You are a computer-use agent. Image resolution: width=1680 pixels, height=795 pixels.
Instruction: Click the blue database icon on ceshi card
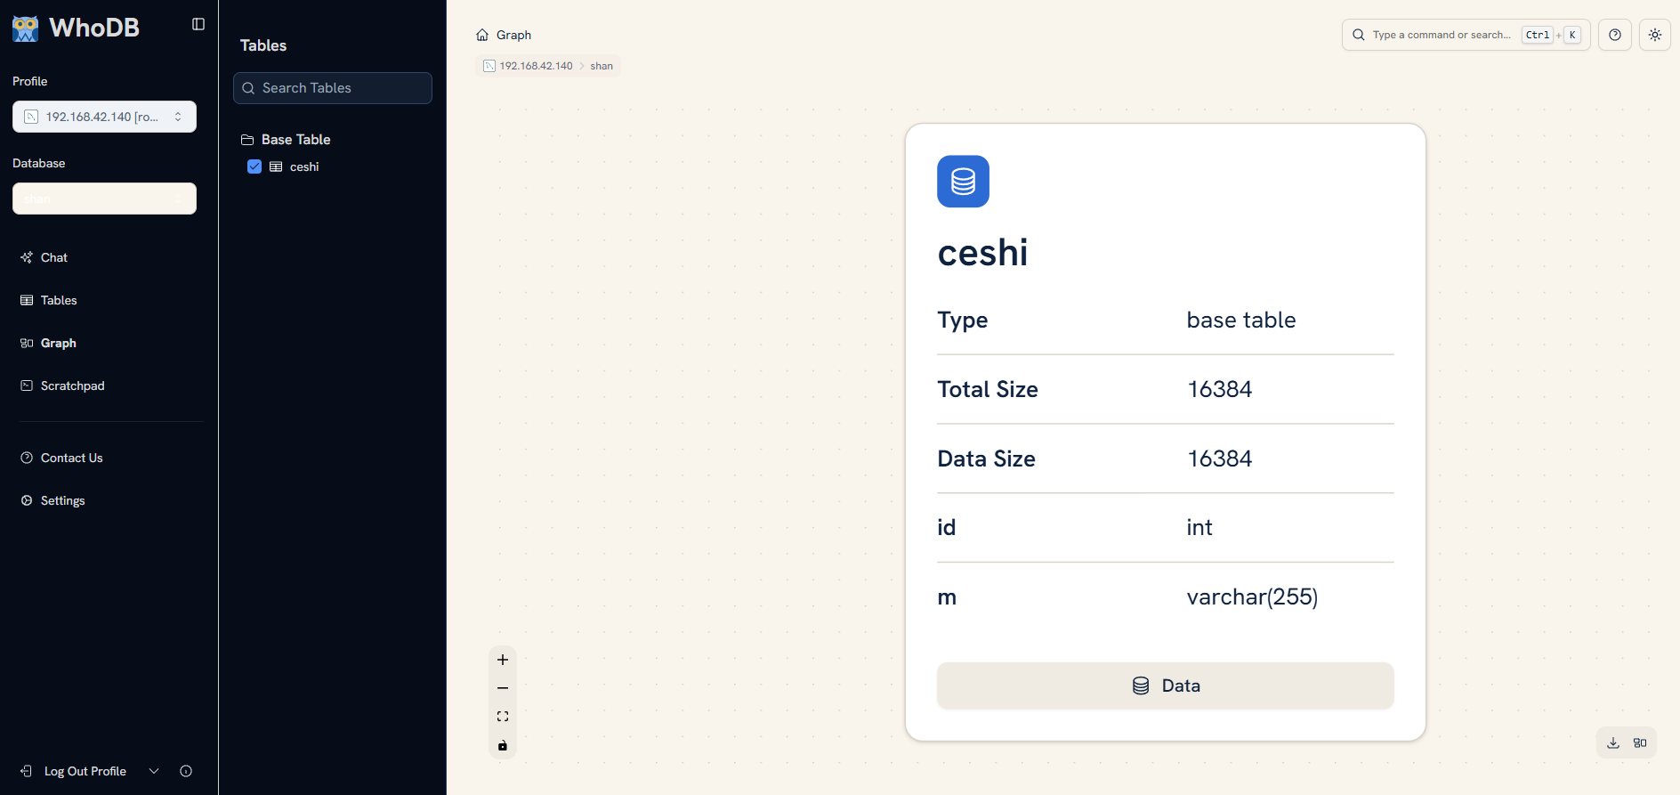963,182
